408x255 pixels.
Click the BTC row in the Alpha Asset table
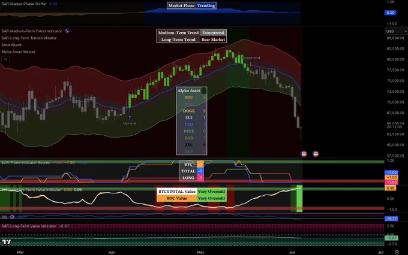(191, 98)
